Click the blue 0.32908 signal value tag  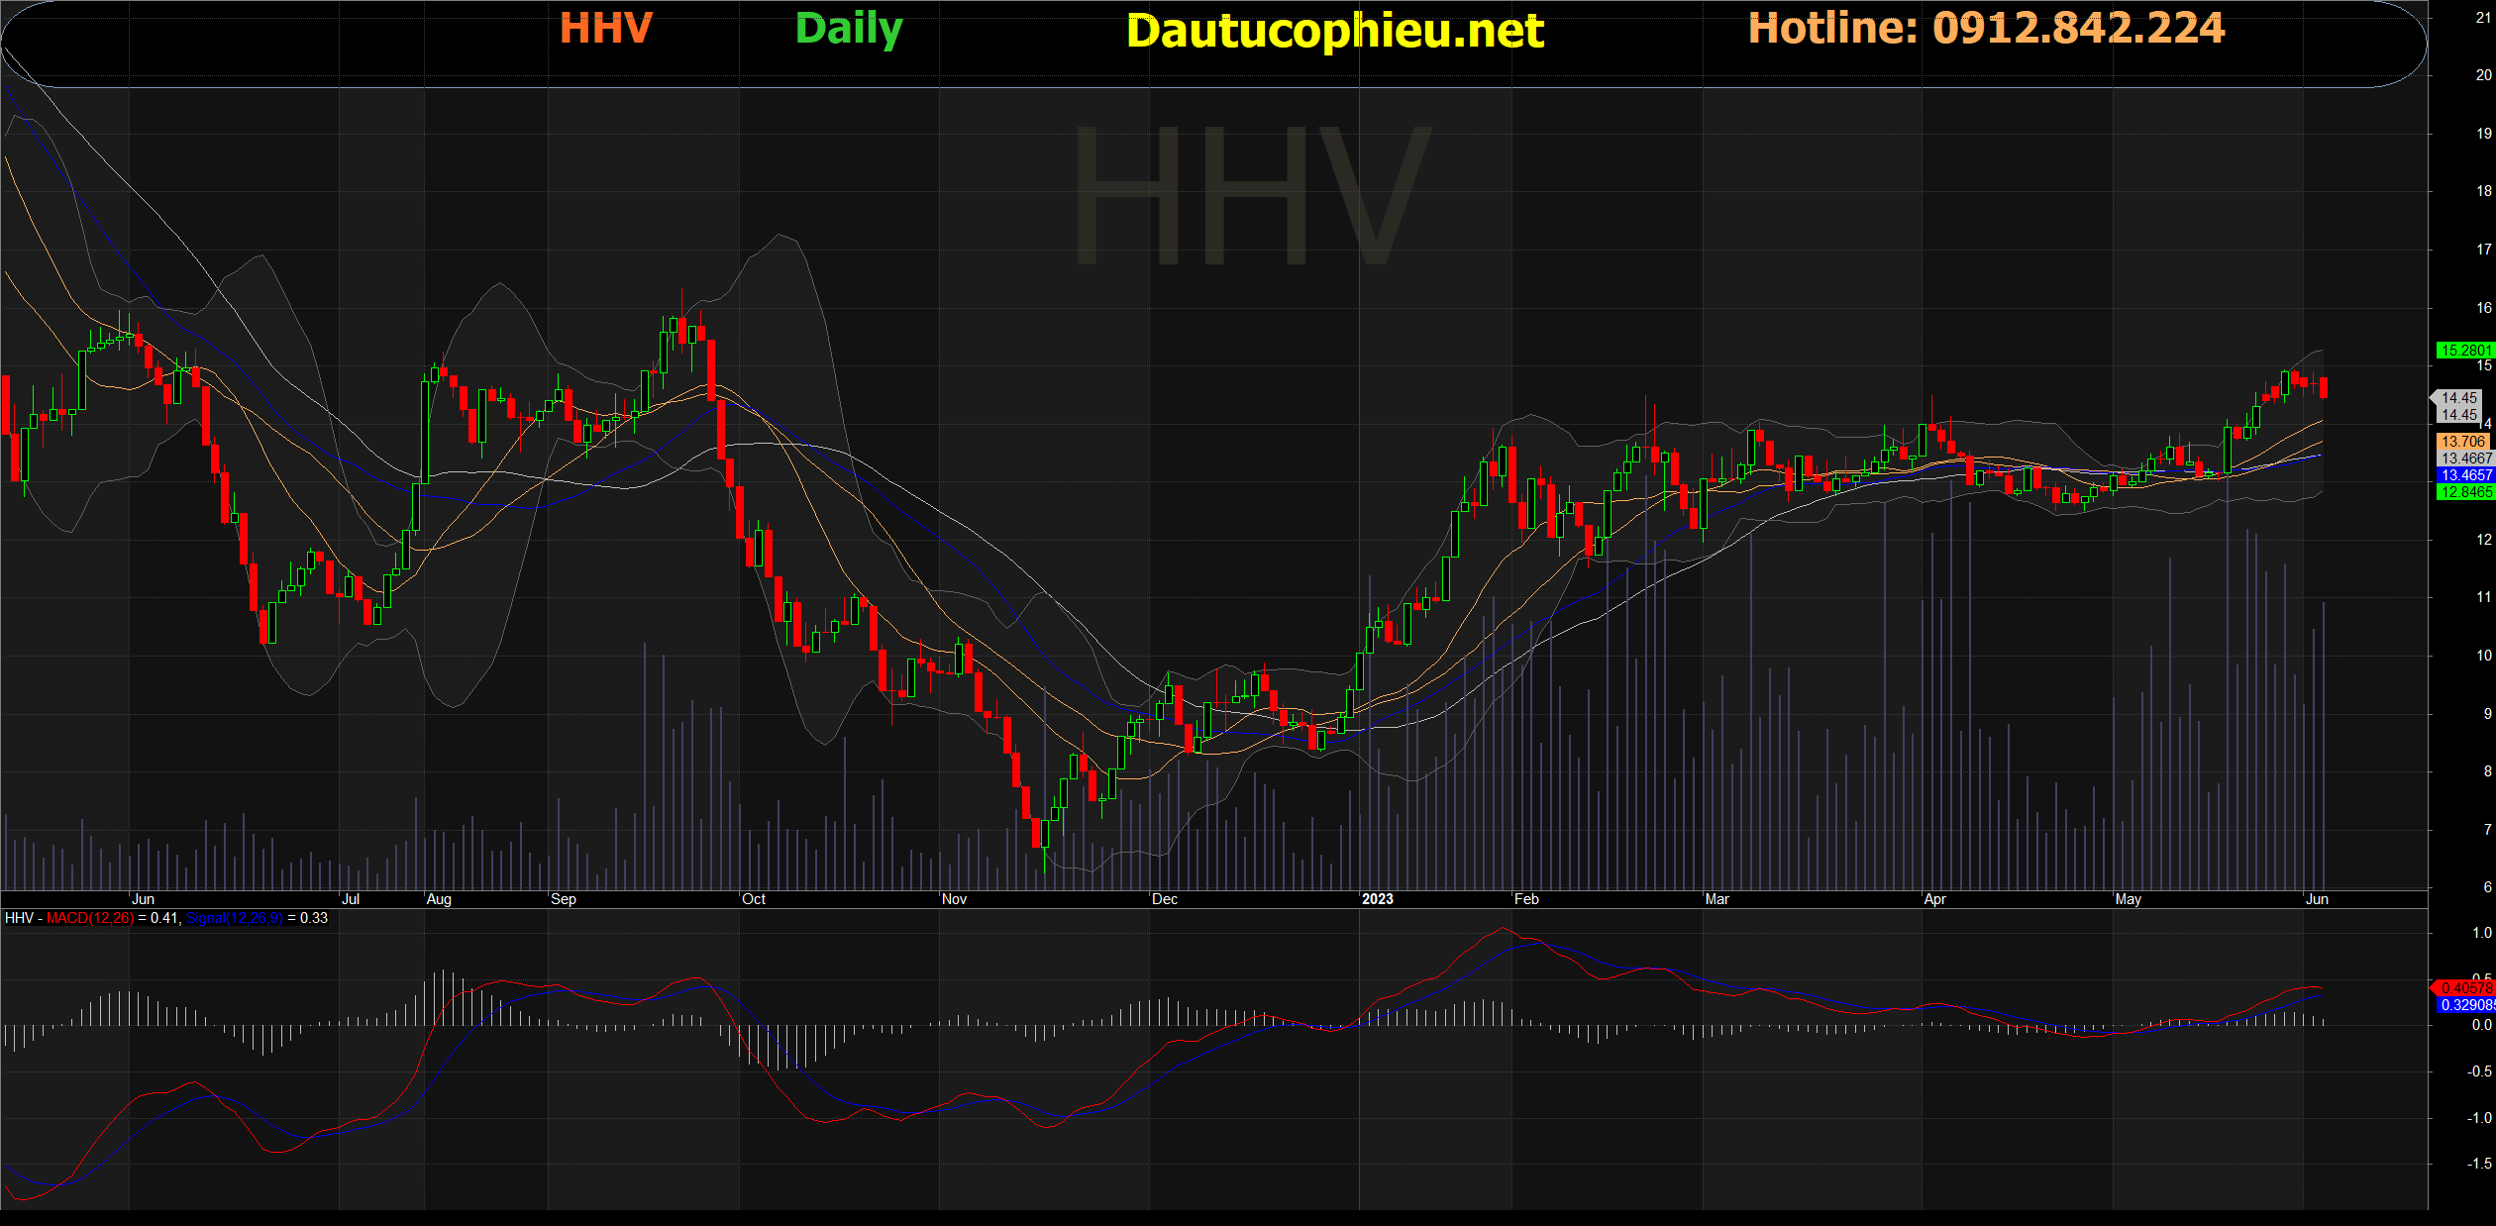[2465, 1005]
